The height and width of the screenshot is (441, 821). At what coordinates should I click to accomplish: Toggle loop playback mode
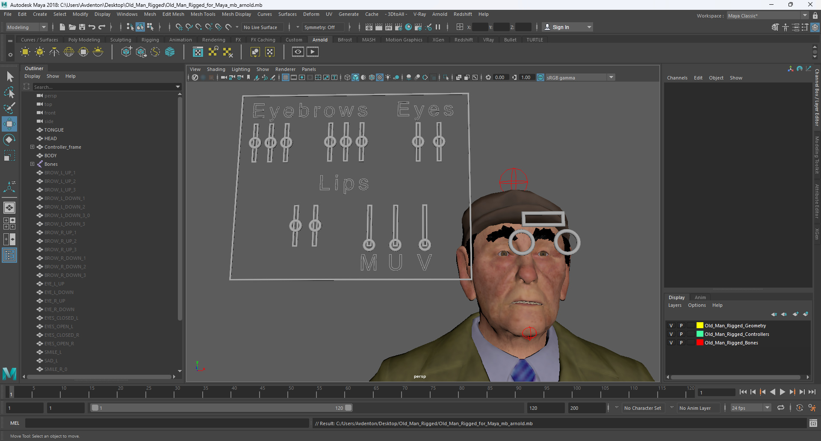coord(781,408)
